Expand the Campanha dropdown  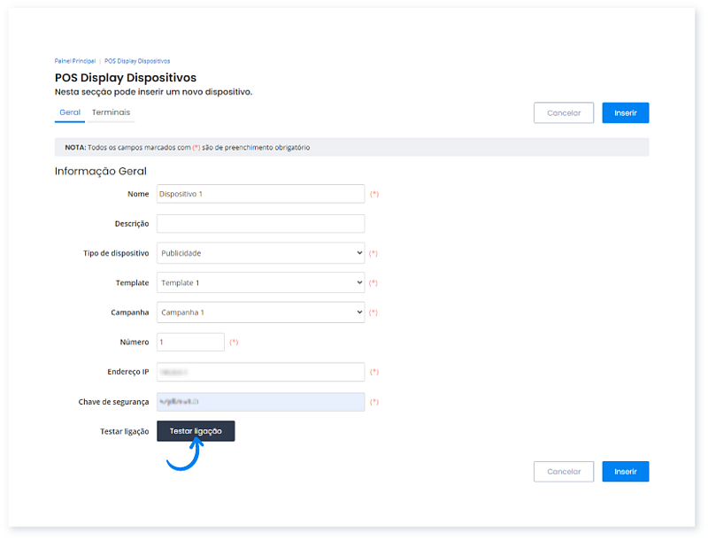260,312
